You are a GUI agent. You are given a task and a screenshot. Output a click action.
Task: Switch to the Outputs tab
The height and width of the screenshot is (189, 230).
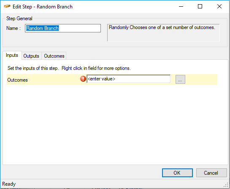coord(31,56)
